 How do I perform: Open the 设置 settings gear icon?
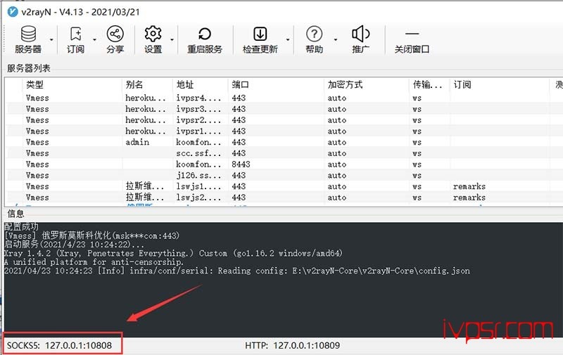pyautogui.click(x=153, y=39)
